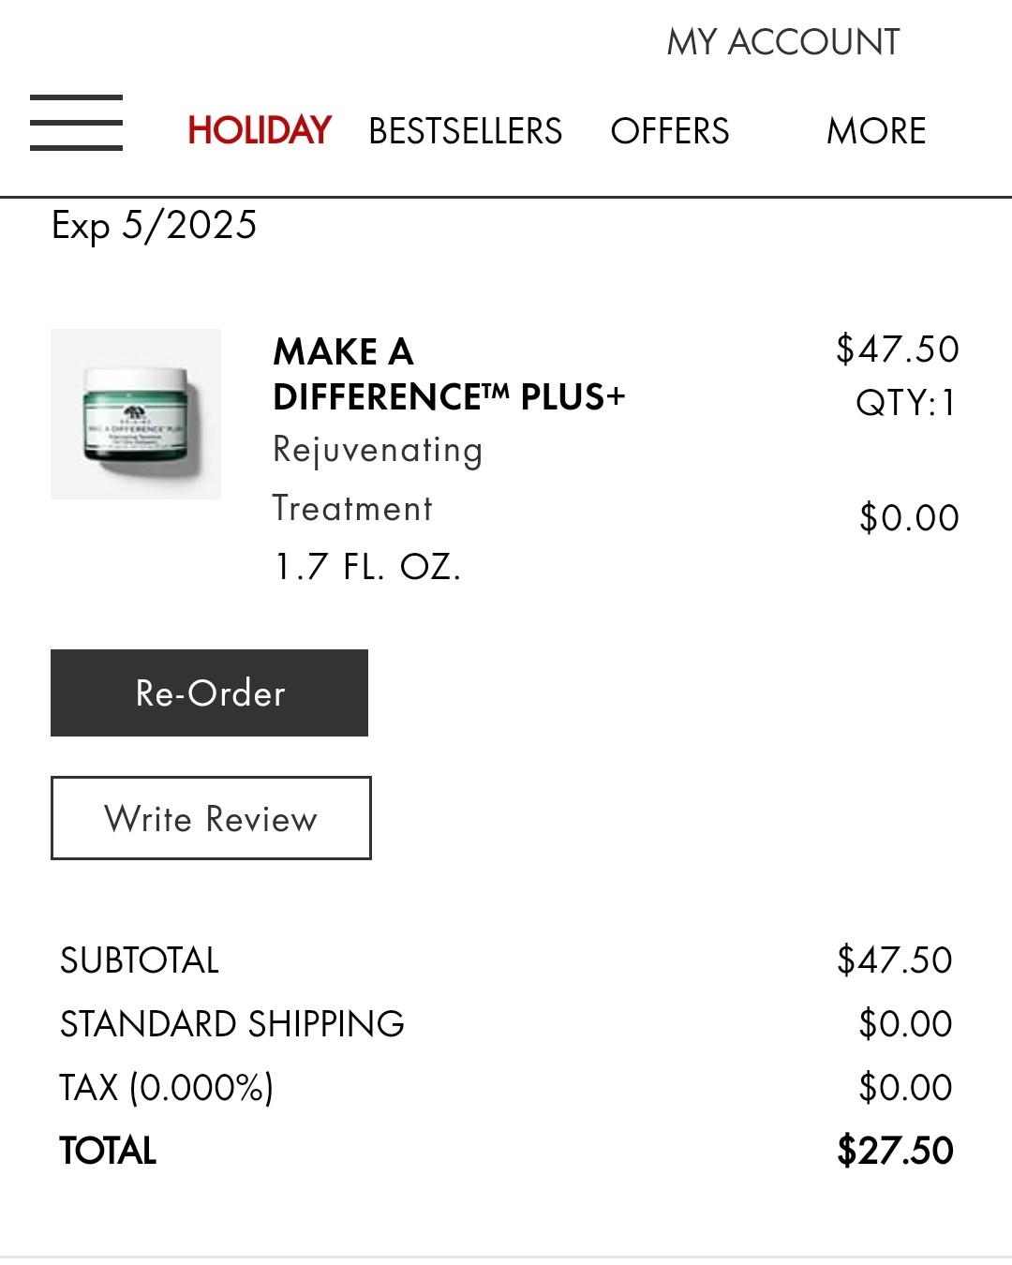
Task: Open the BESTSELLERS menu item
Action: [x=465, y=131]
